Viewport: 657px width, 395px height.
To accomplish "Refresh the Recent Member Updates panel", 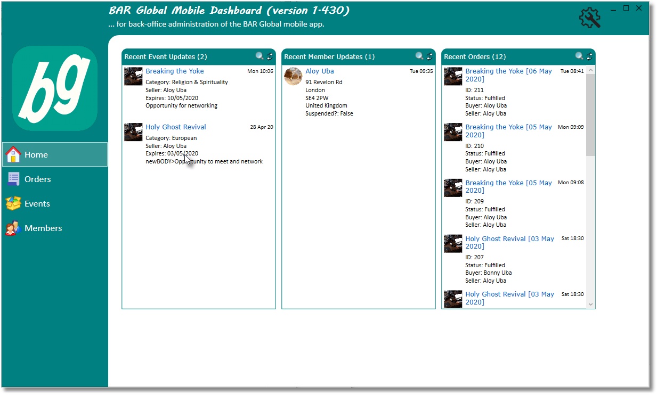I will point(429,55).
